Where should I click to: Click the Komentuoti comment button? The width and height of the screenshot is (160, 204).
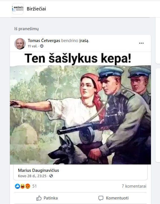click(x=113, y=198)
